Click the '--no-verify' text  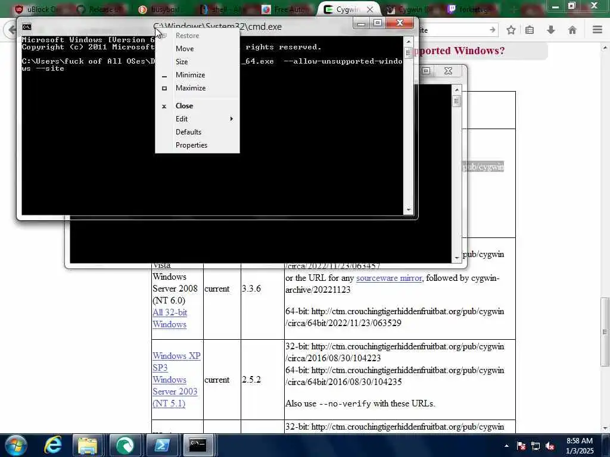point(345,404)
